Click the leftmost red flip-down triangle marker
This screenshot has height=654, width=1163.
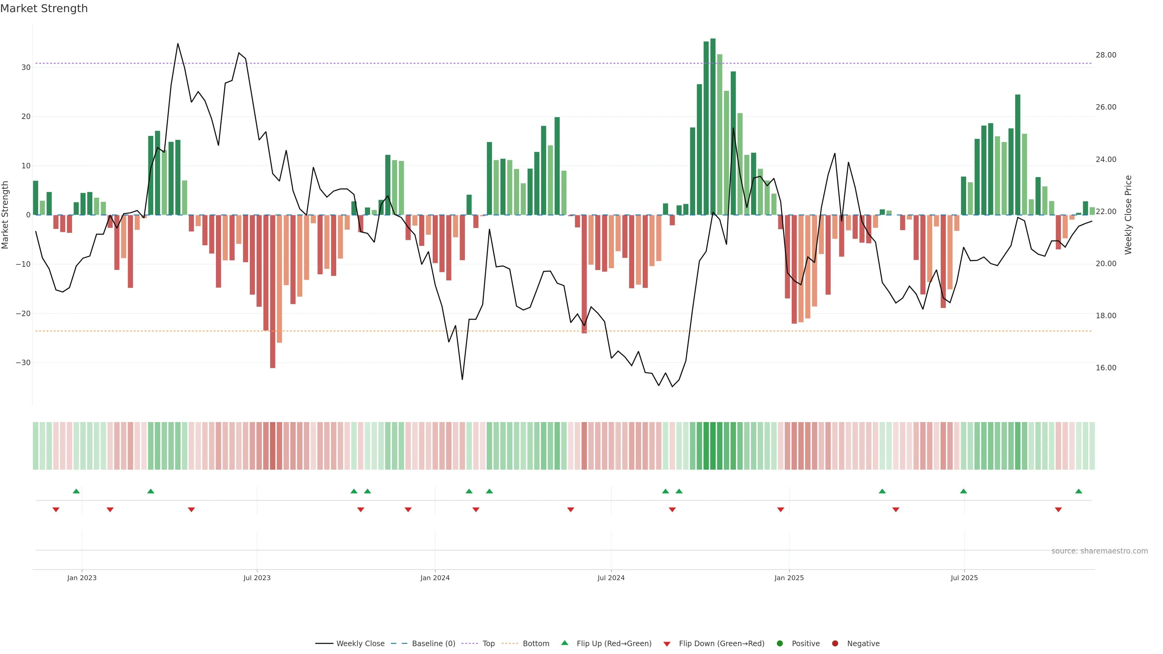point(56,510)
